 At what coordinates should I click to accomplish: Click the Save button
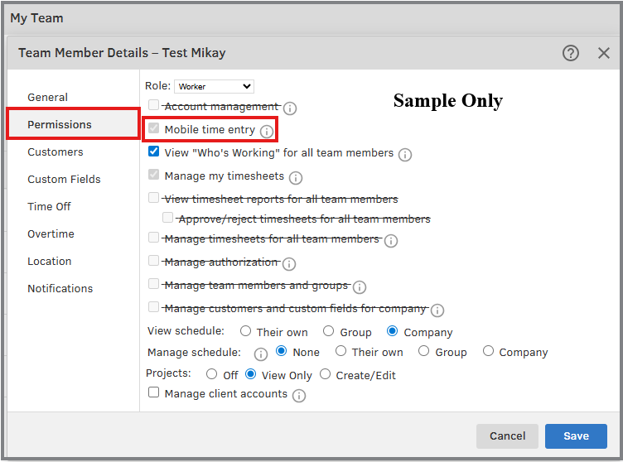(x=576, y=436)
